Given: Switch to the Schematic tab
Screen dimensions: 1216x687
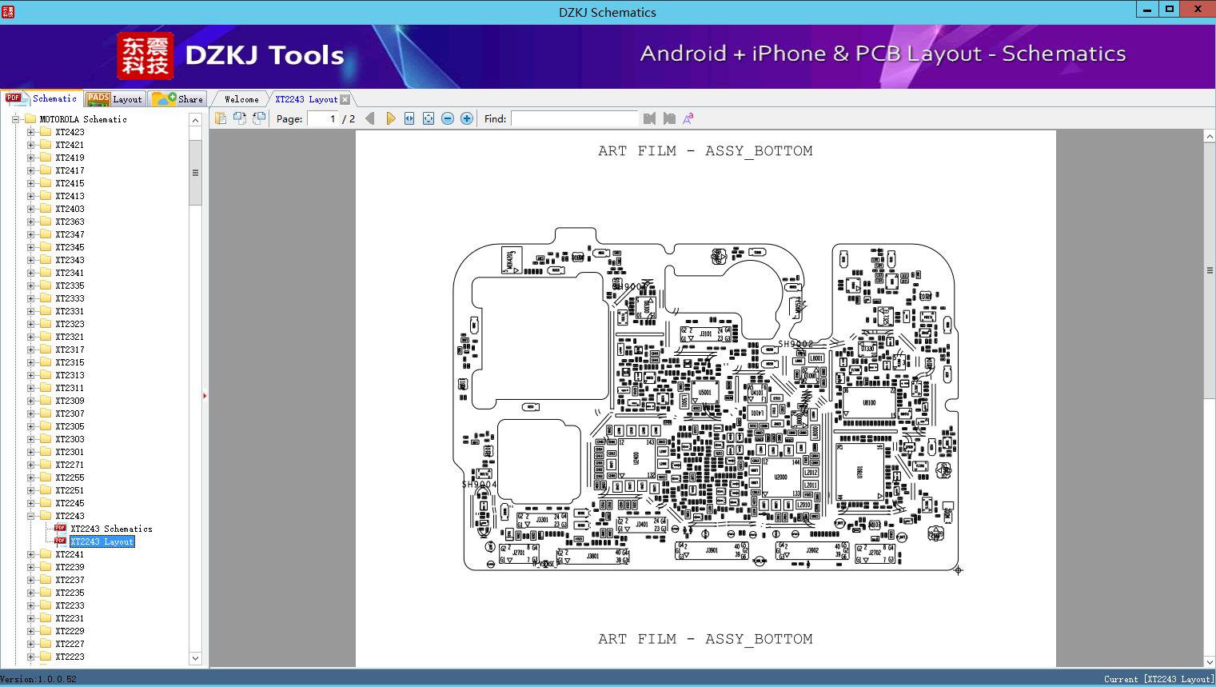Looking at the screenshot, I should (42, 98).
